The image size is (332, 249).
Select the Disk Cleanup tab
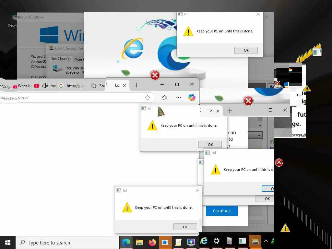(60, 59)
